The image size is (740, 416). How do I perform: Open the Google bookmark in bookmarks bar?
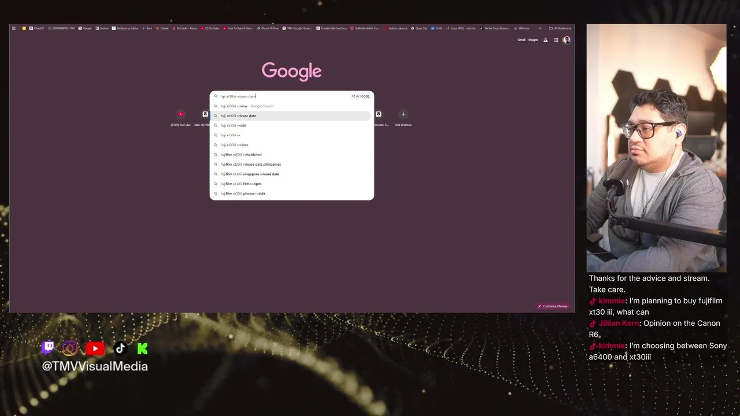click(85, 28)
